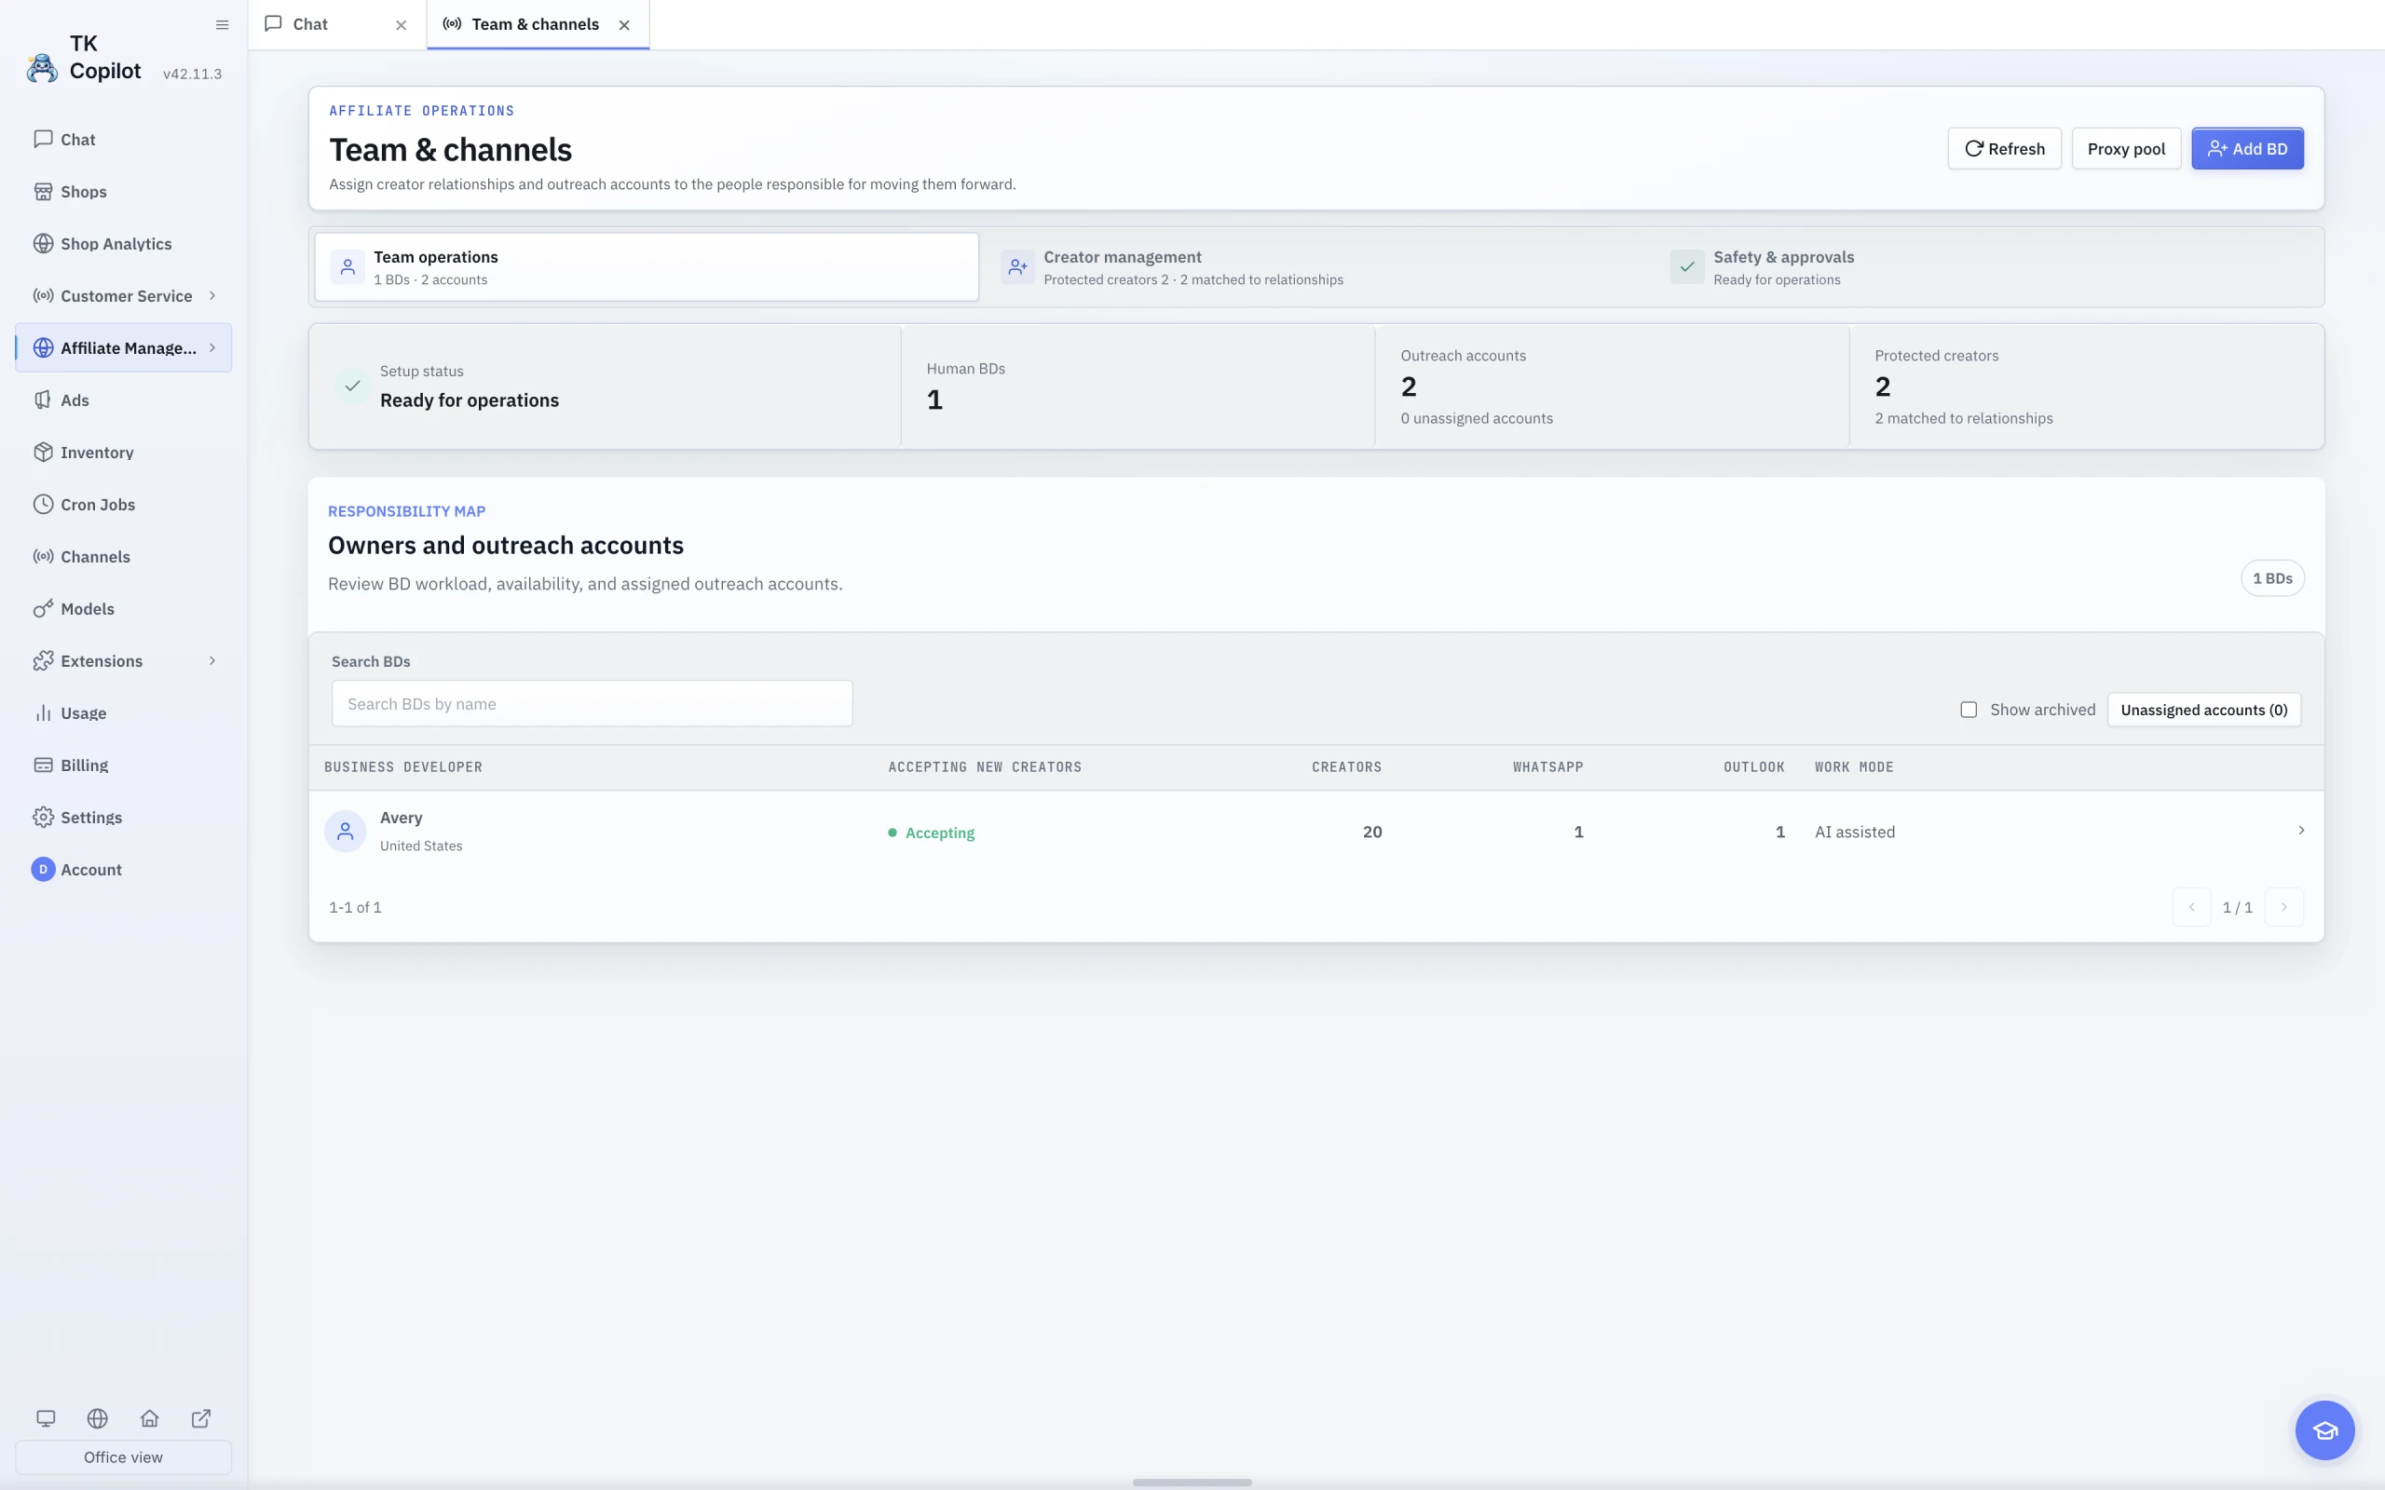Image resolution: width=2385 pixels, height=1490 pixels.
Task: Go to previous page of BDs
Action: coord(2192,908)
